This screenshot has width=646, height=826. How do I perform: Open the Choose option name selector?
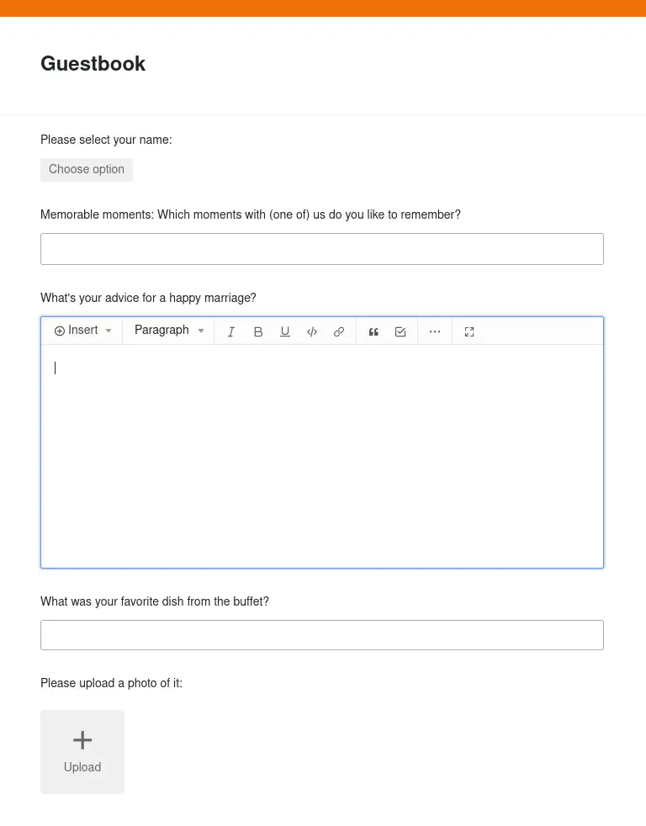[x=87, y=170]
